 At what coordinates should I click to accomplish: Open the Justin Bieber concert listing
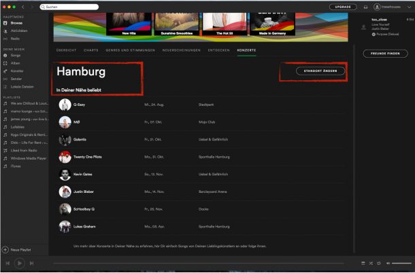tap(201, 192)
